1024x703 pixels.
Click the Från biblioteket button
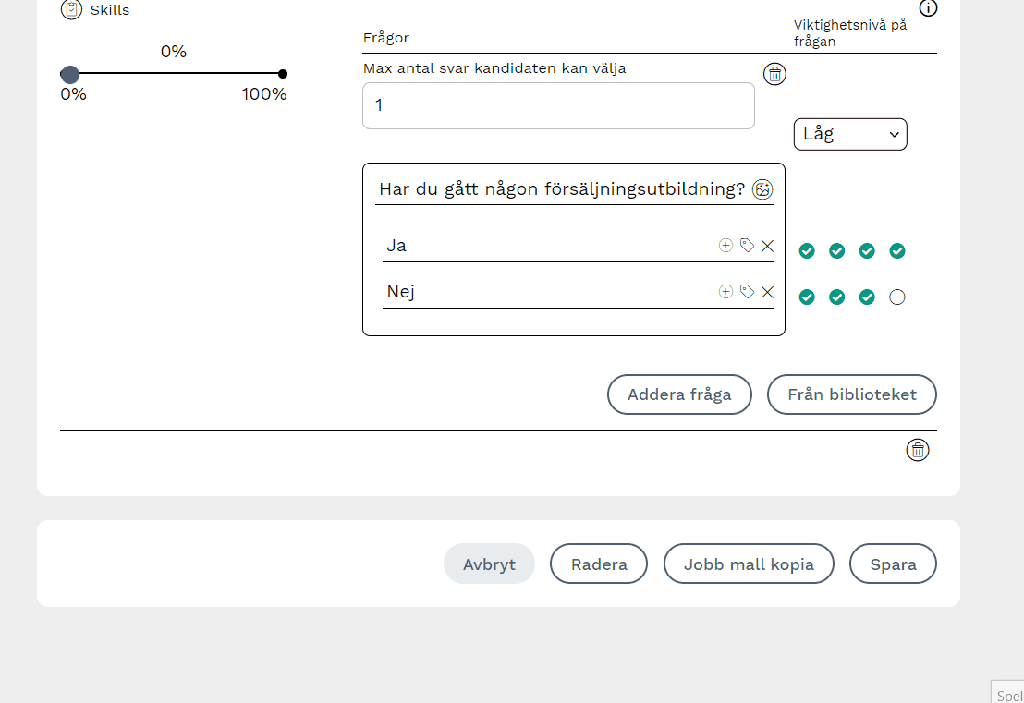click(x=851, y=394)
